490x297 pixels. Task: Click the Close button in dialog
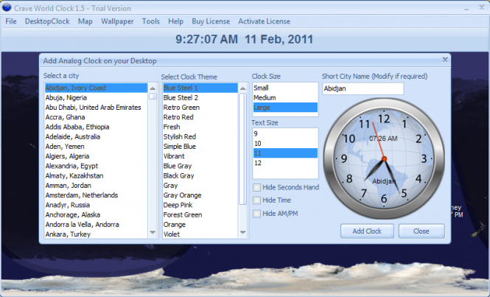click(x=421, y=231)
